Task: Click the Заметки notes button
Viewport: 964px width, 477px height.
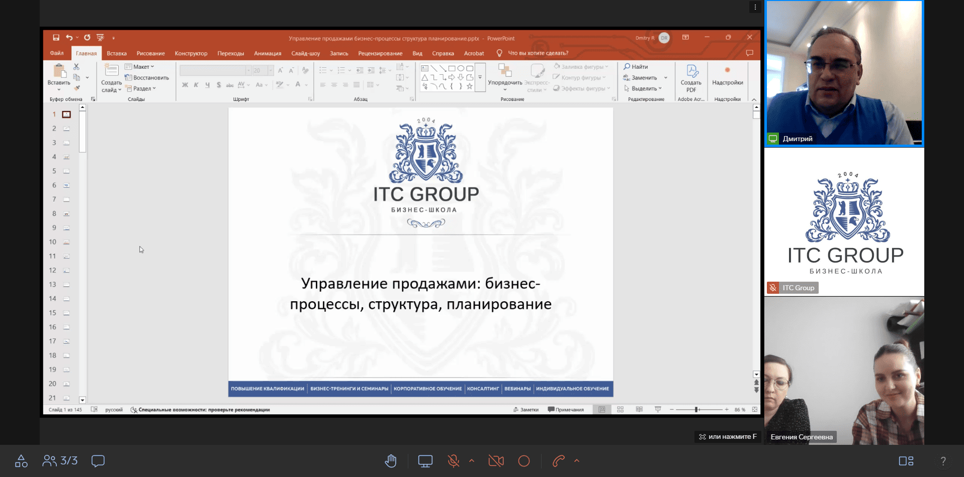Action: pyautogui.click(x=525, y=410)
